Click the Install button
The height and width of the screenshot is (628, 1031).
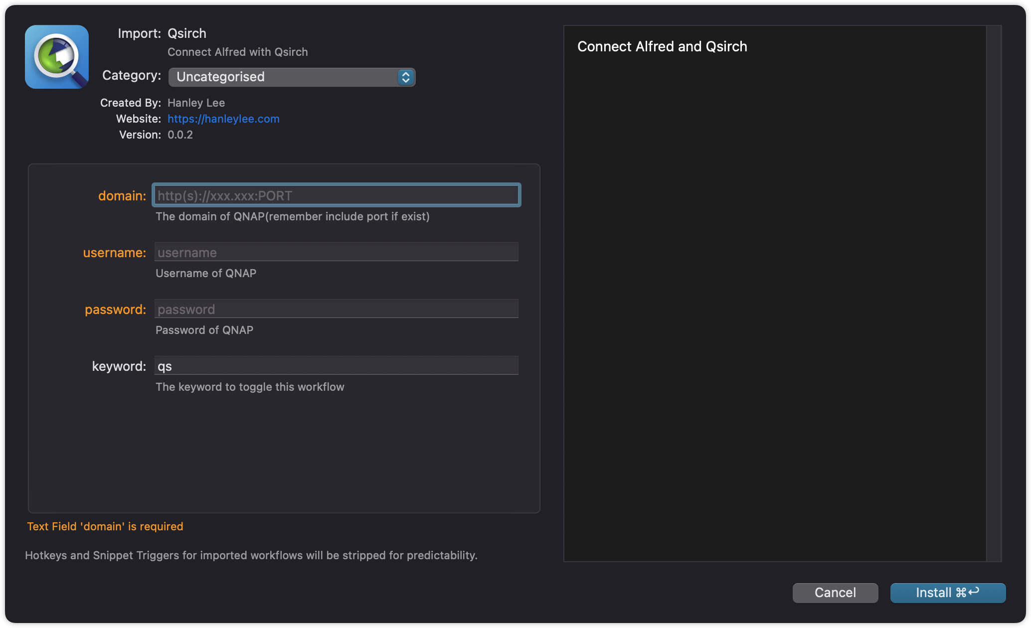point(947,593)
